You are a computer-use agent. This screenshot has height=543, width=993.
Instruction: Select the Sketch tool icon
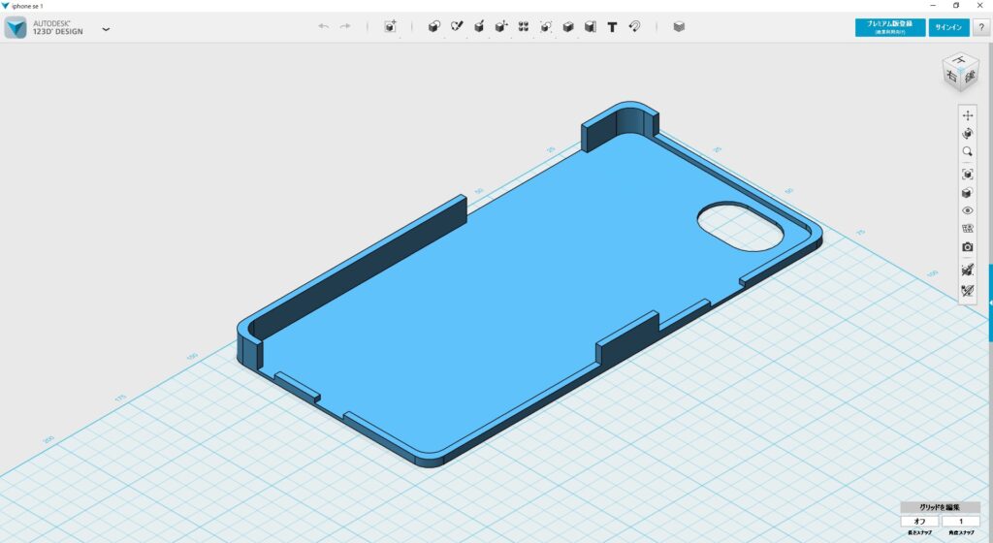457,26
